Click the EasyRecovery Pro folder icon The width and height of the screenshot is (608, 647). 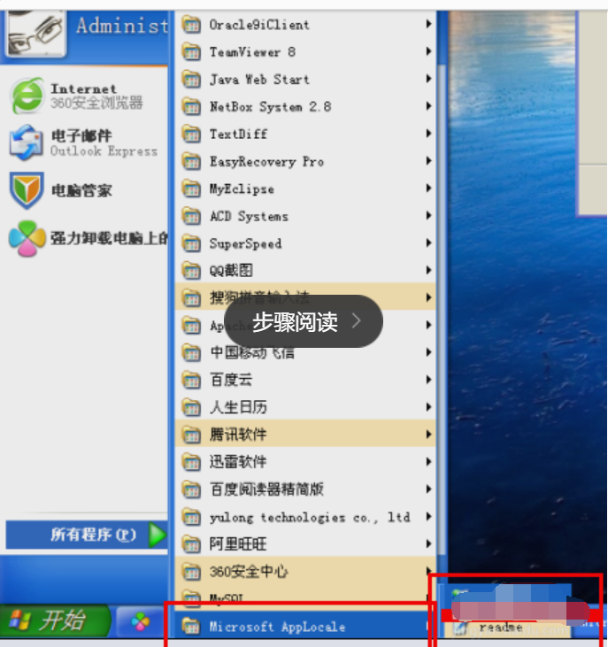click(x=191, y=161)
